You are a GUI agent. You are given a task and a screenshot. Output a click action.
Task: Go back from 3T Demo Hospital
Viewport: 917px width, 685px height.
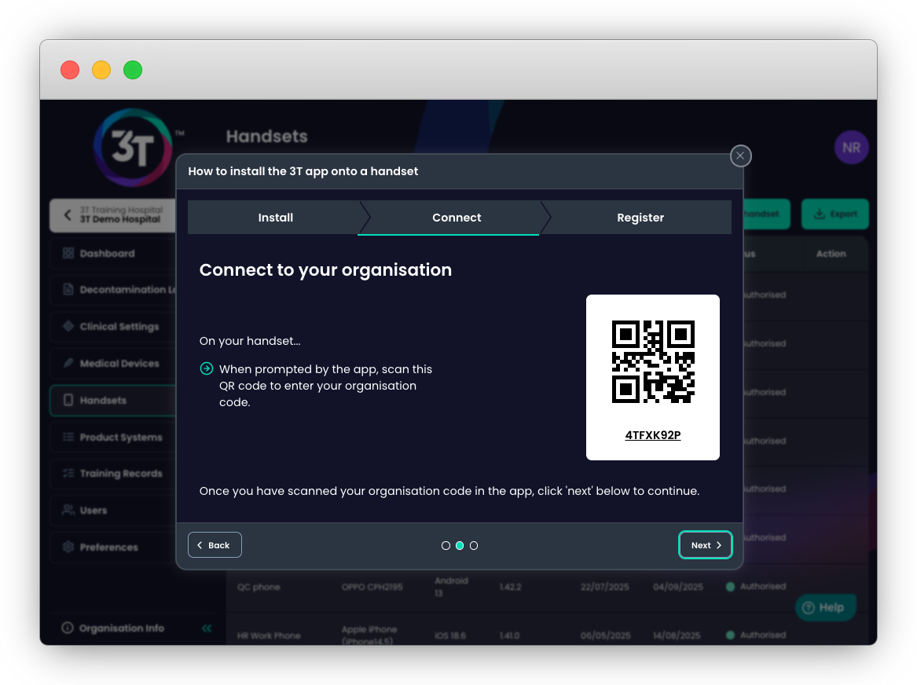[x=112, y=214]
